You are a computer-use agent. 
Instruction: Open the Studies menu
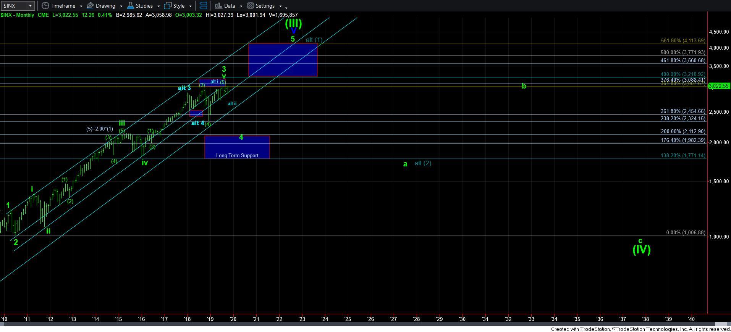140,6
